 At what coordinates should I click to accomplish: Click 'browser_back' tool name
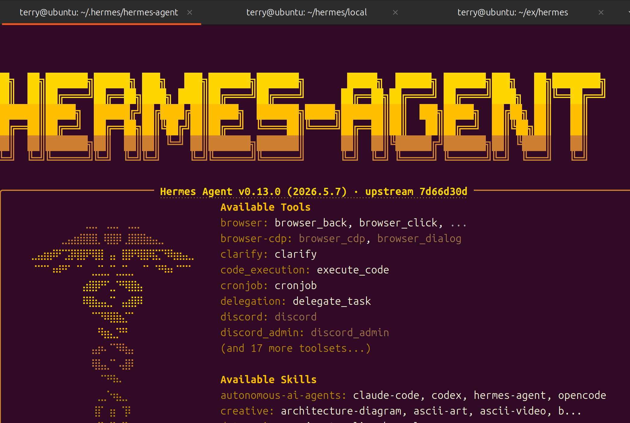[311, 223]
